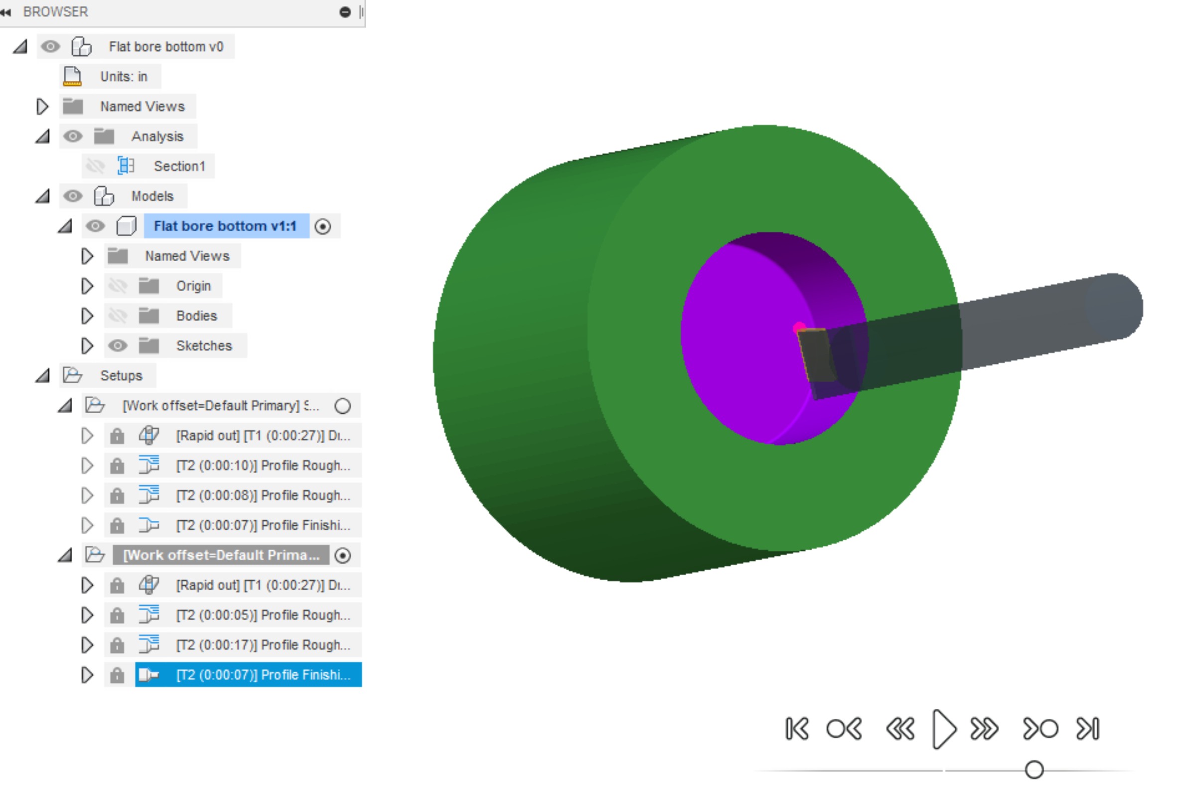1178x786 pixels.
Task: Click the turning icon of T2 (0:00:10) Profile Rough
Action: click(x=149, y=465)
